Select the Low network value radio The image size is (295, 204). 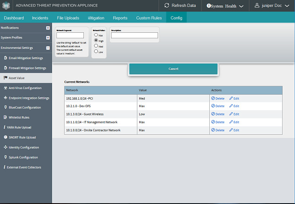click(x=95, y=52)
